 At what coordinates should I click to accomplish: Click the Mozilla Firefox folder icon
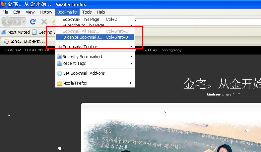[x=60, y=83]
